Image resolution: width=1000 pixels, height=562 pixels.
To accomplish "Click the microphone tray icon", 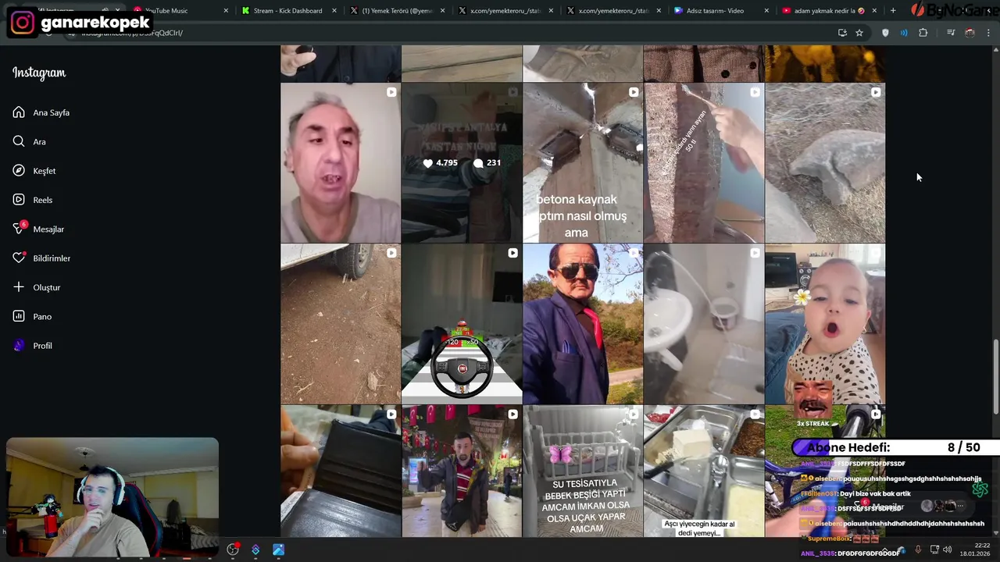I will click(918, 550).
